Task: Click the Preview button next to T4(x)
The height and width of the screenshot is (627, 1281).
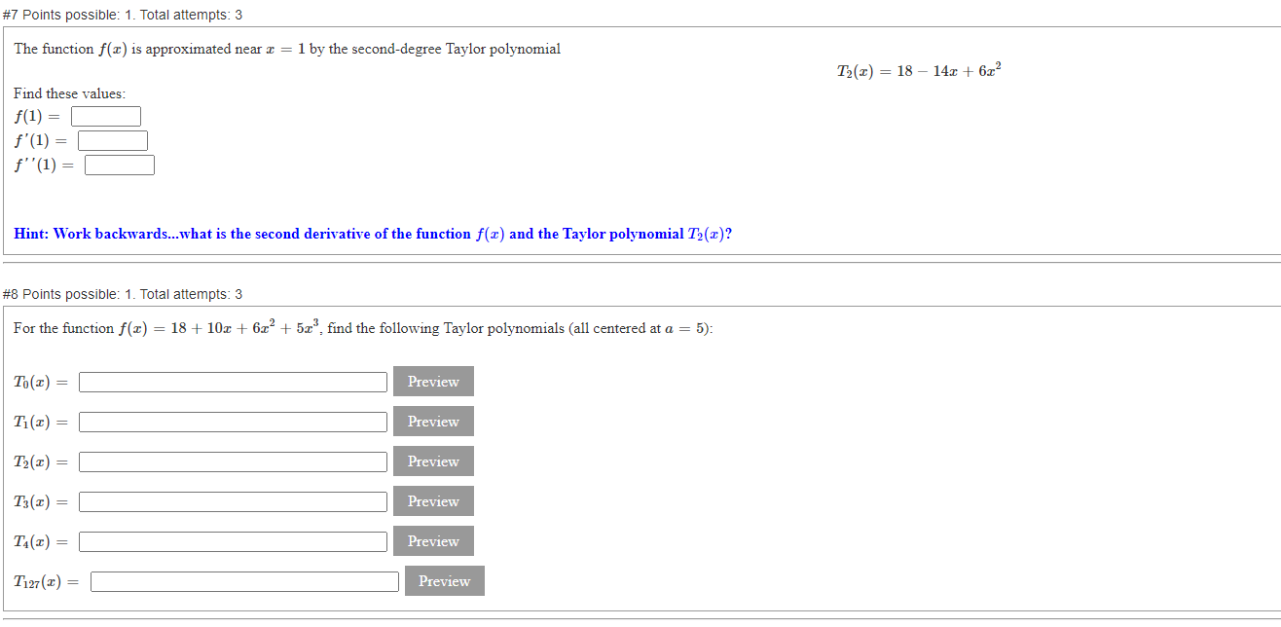Action: 432,540
